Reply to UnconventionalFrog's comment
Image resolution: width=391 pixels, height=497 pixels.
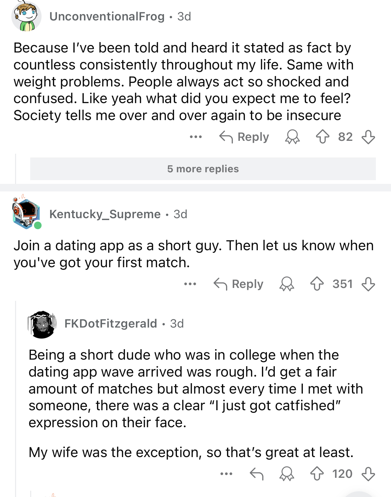[244, 137]
